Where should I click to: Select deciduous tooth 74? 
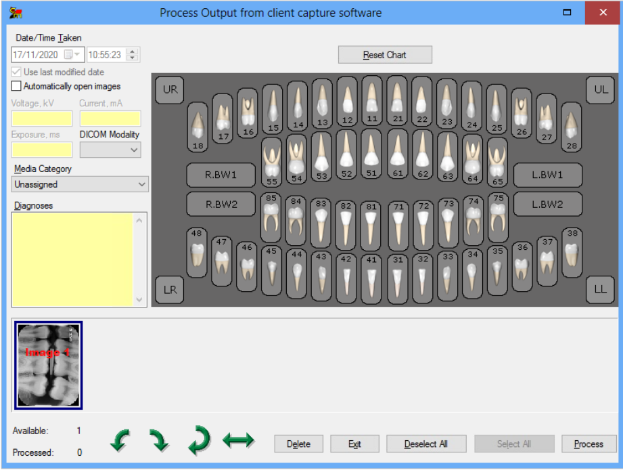[x=473, y=220]
